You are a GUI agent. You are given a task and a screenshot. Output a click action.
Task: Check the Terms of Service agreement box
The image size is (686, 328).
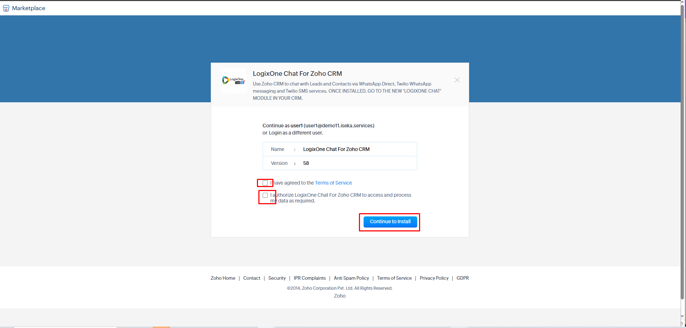point(265,183)
